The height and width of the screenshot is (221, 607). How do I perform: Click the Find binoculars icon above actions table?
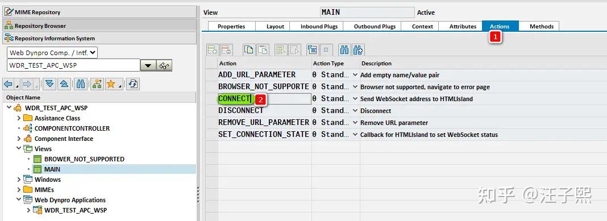click(344, 49)
